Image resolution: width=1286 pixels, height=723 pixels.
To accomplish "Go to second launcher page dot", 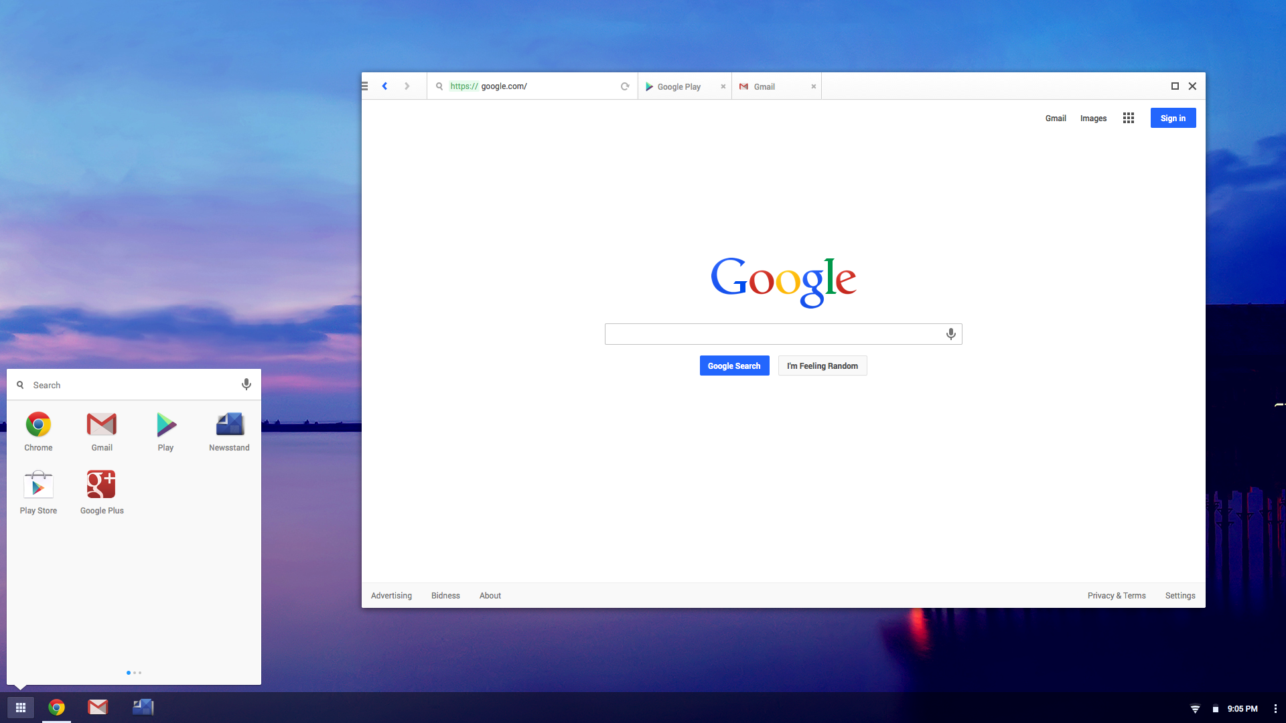I will click(x=135, y=673).
